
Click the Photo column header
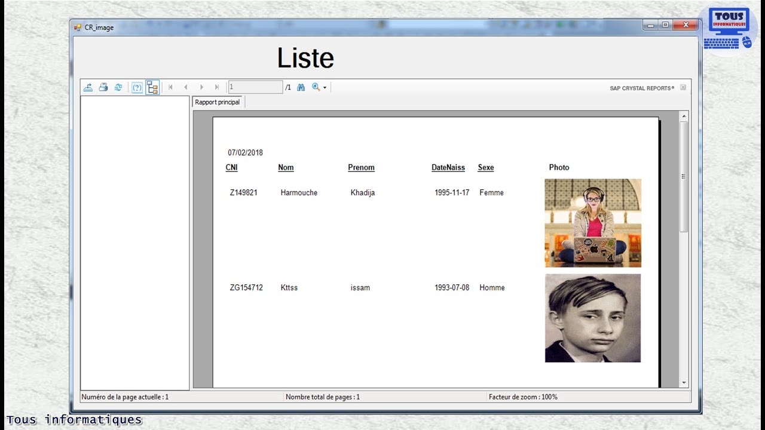click(559, 167)
